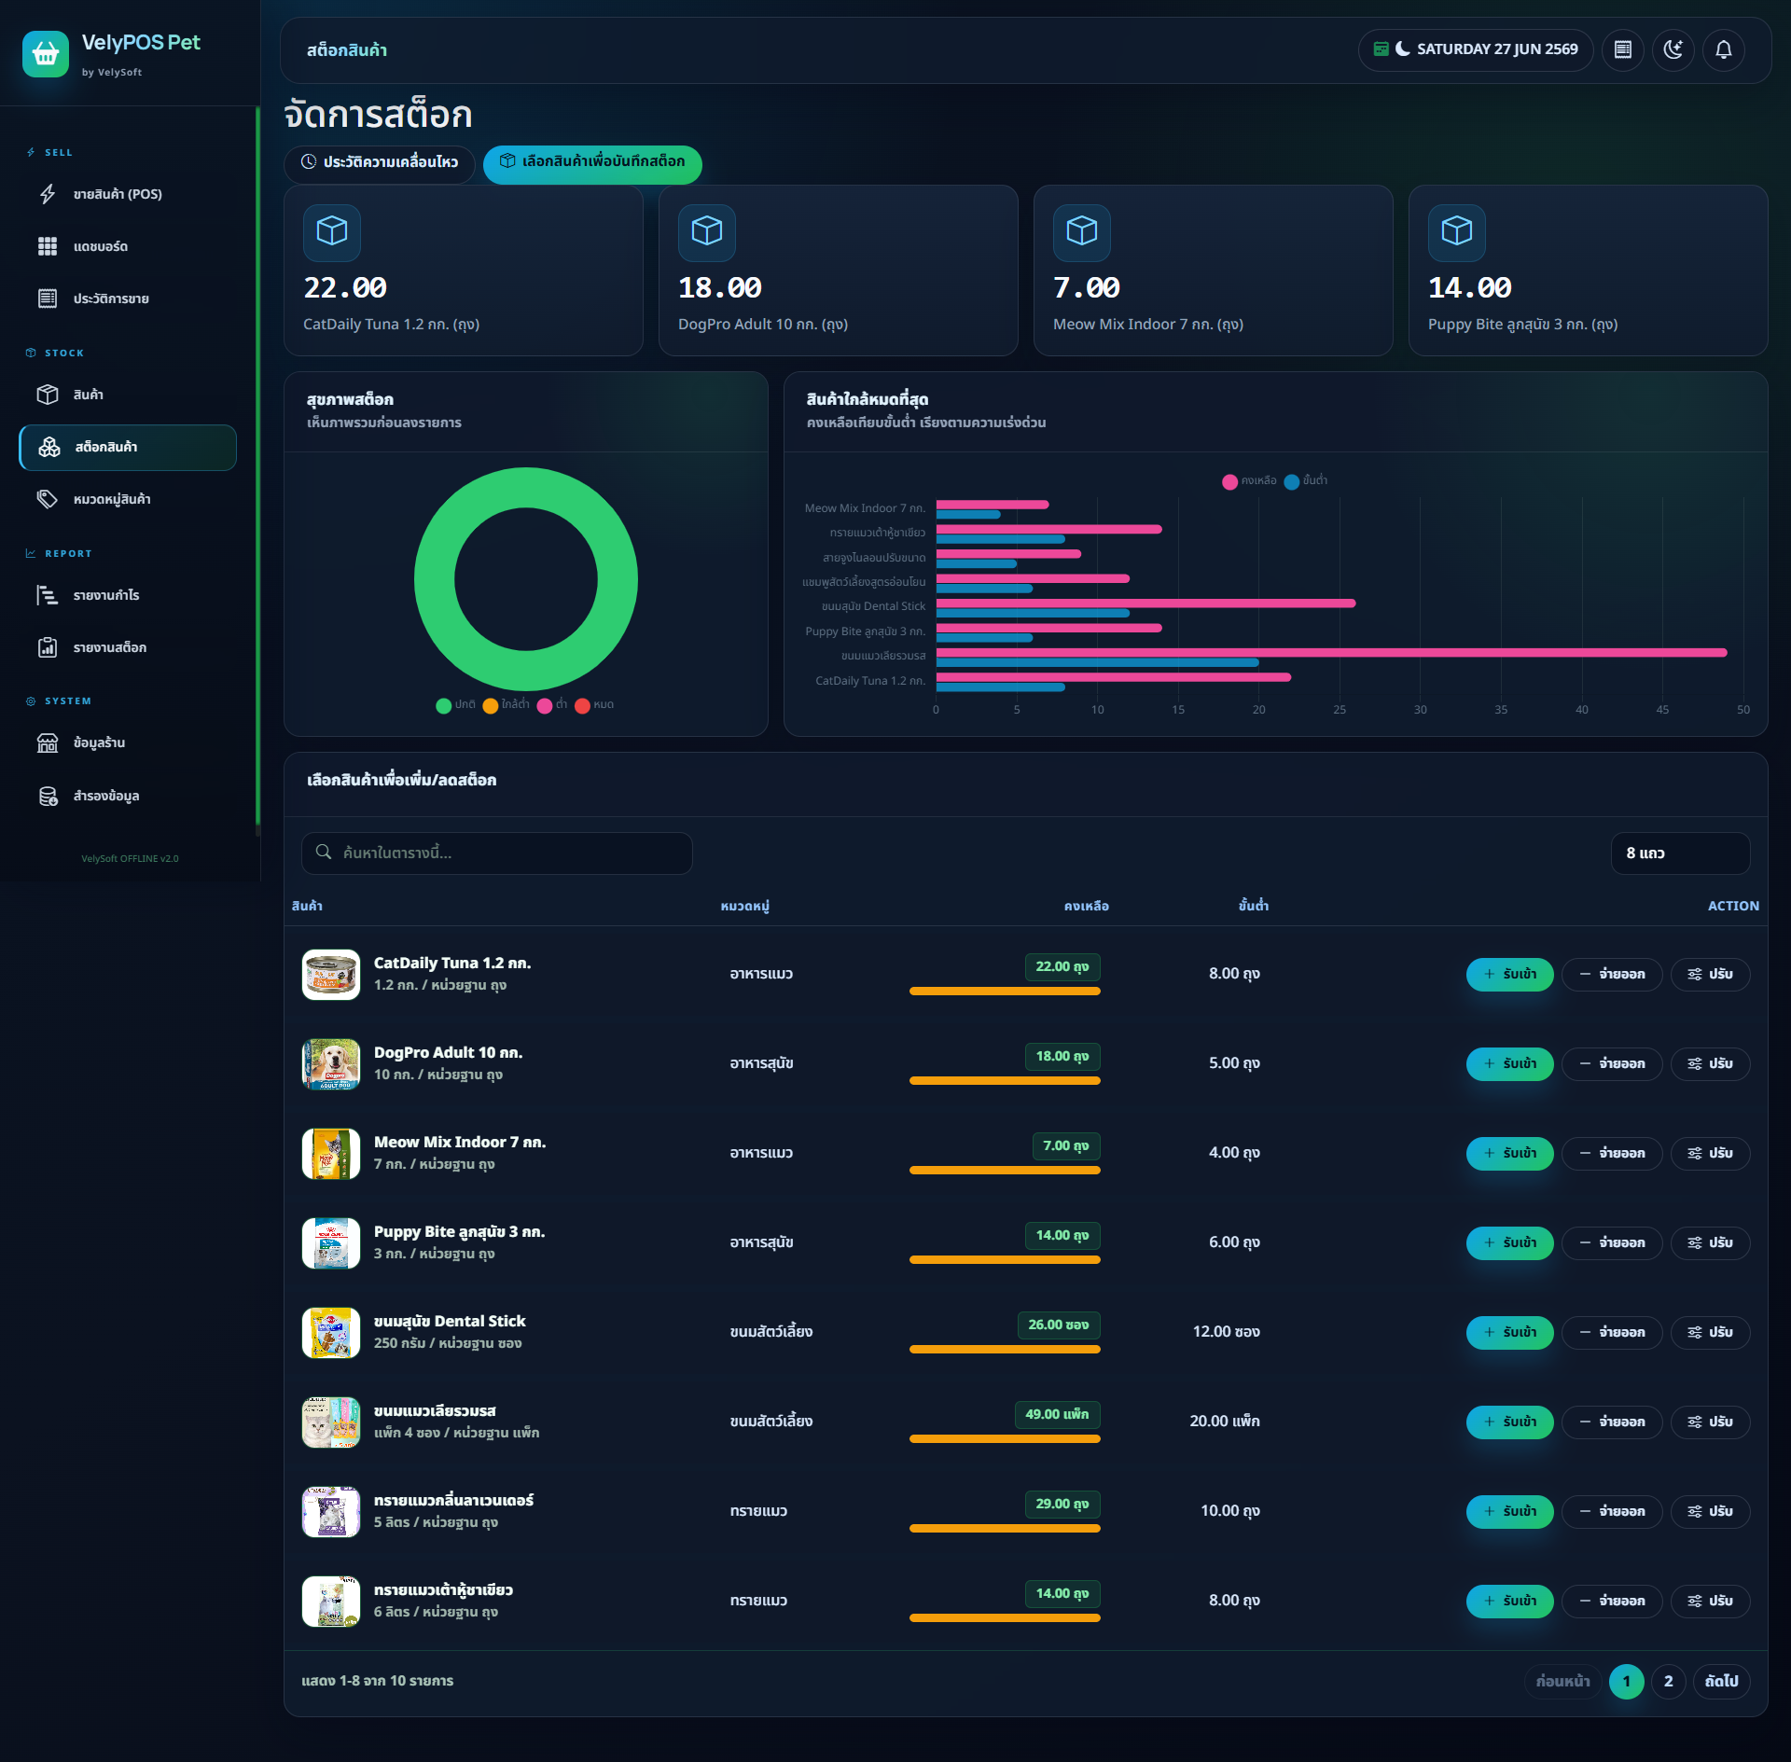The width and height of the screenshot is (1791, 1762).
Task: Toggle ขั้นต่ำ legend in bar chart
Action: point(1306,480)
